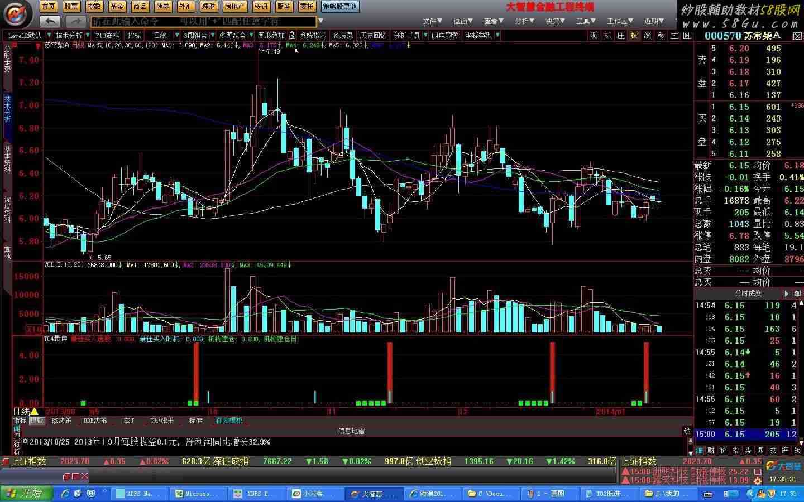Image resolution: width=804 pixels, height=502 pixels.
Task: Click the 成 tab icon in quote panel
Action: 773,450
